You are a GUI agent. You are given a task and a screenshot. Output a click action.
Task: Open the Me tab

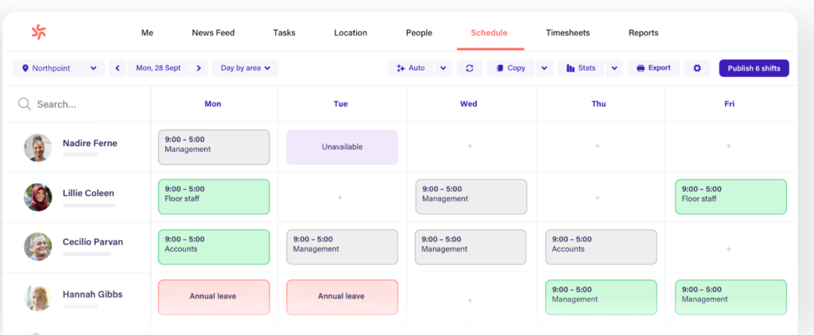147,33
